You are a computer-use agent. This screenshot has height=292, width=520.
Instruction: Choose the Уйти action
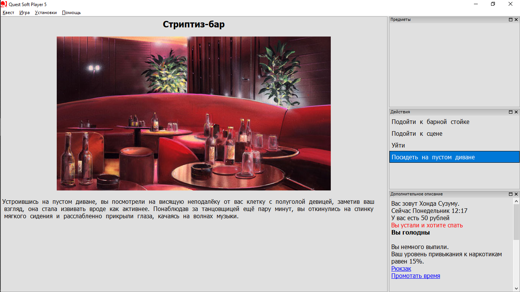pos(454,146)
